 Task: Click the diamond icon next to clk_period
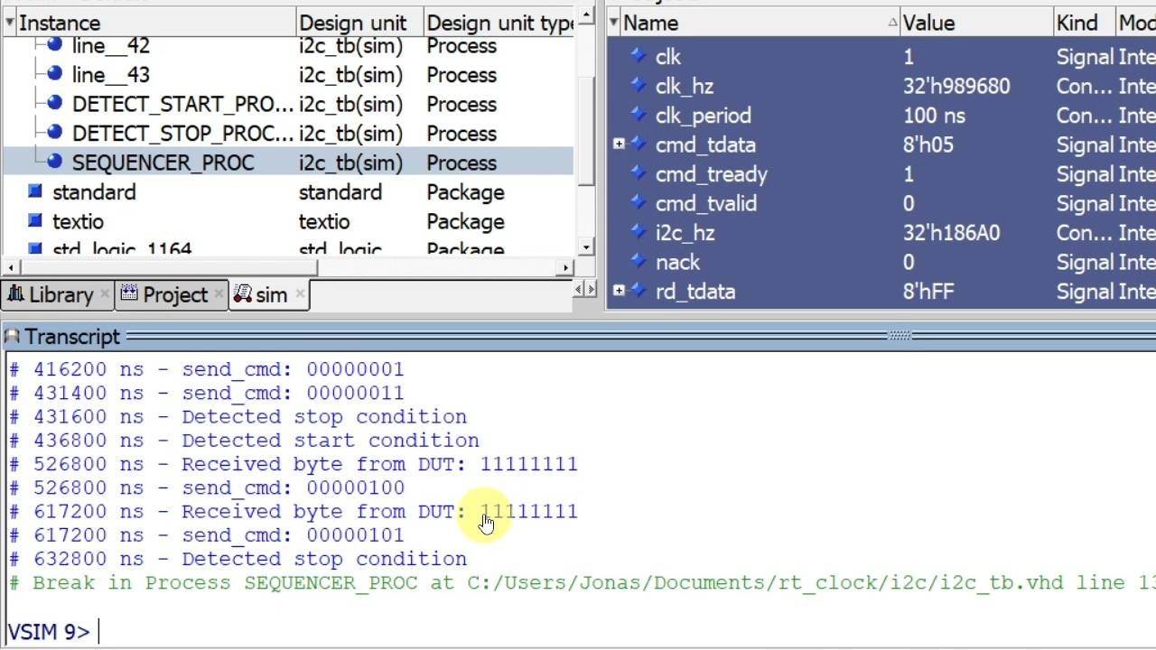[x=639, y=115]
